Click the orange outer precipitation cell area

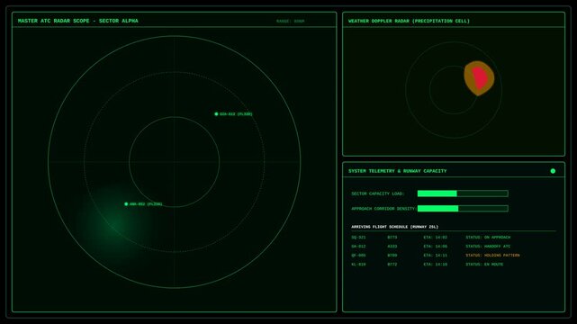click(469, 79)
